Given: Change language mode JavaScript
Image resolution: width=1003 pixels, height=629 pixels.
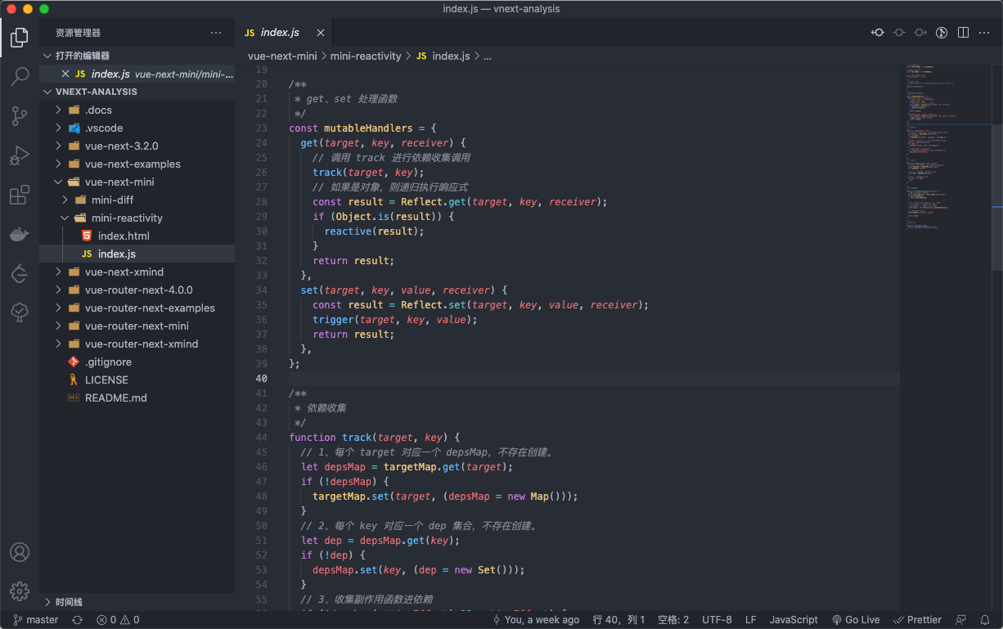Looking at the screenshot, I should coord(794,620).
